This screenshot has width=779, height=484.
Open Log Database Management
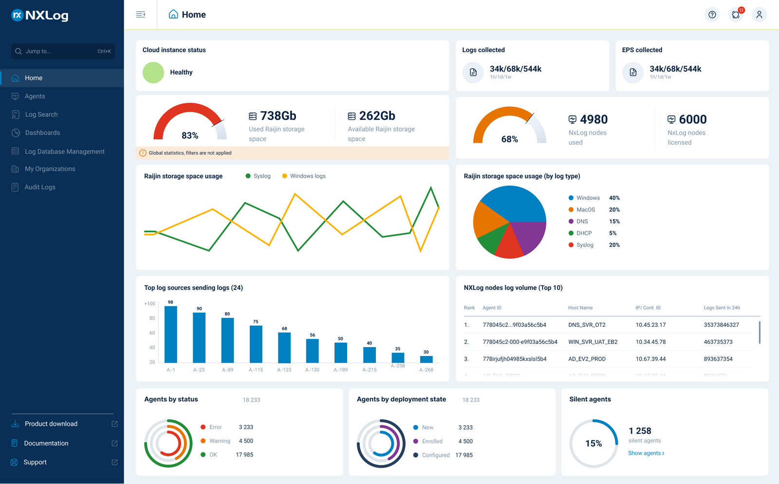click(x=62, y=151)
